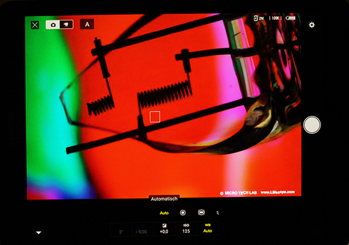This screenshot has height=245, width=349.
Task: Switch to video recording mode
Action: 66,25
